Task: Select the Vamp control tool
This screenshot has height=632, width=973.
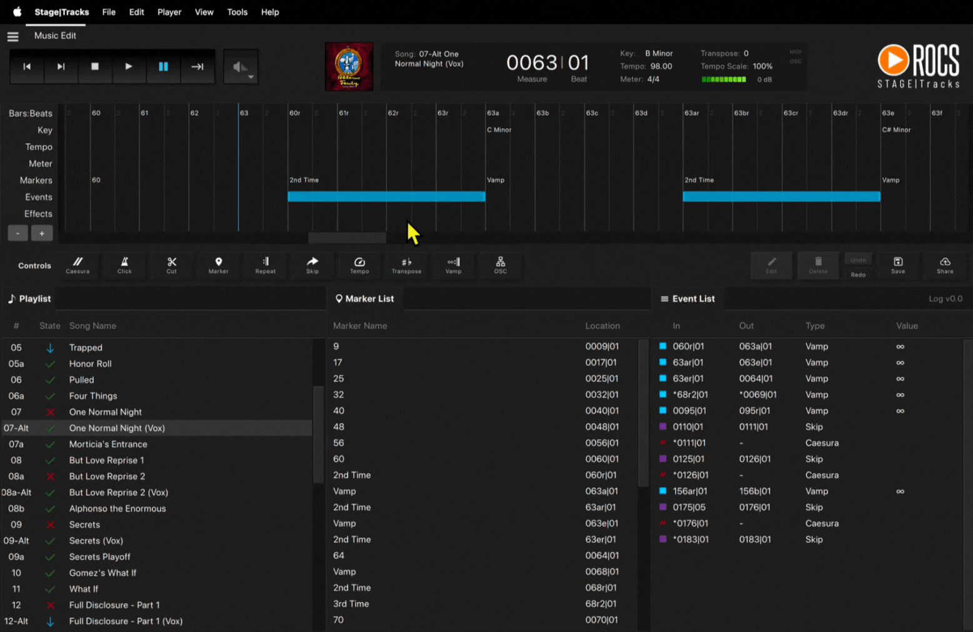Action: (x=453, y=265)
